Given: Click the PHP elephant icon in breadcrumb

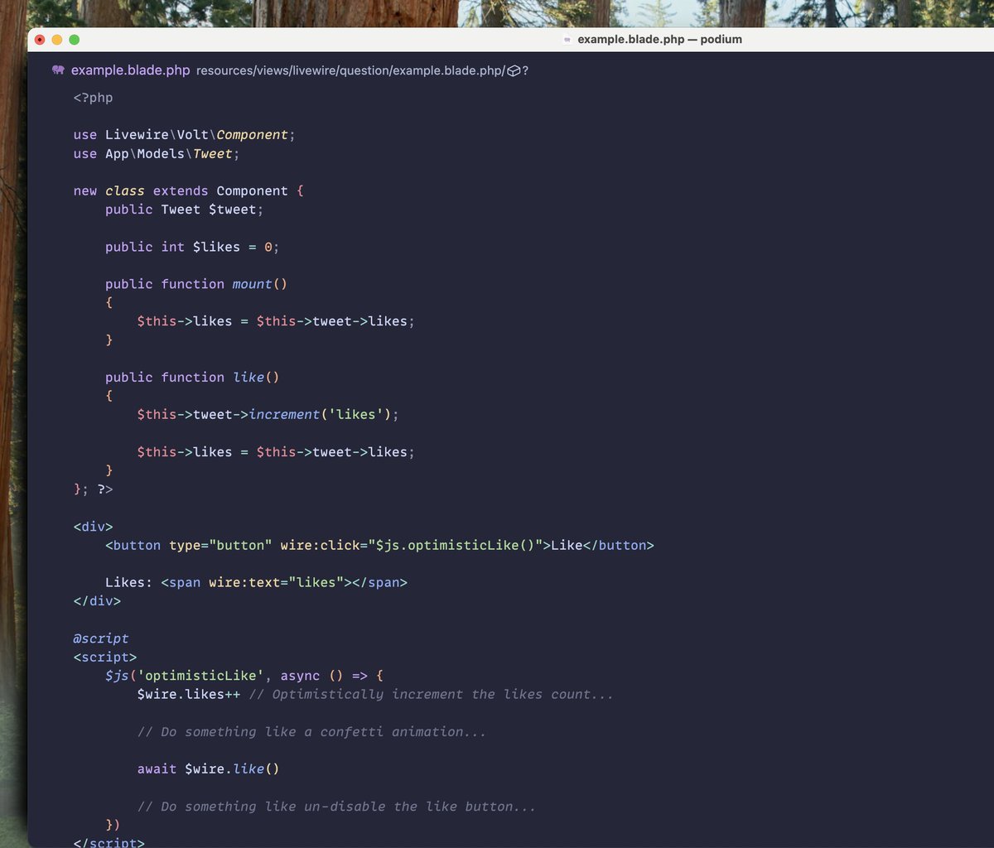Looking at the screenshot, I should click(58, 70).
